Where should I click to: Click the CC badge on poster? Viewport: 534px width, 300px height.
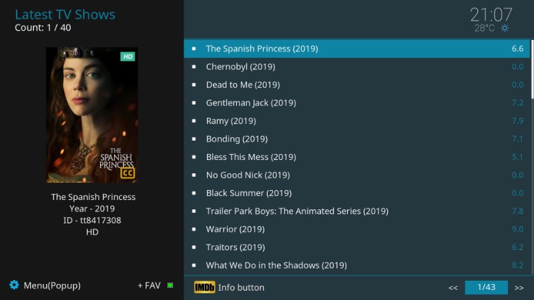127,173
